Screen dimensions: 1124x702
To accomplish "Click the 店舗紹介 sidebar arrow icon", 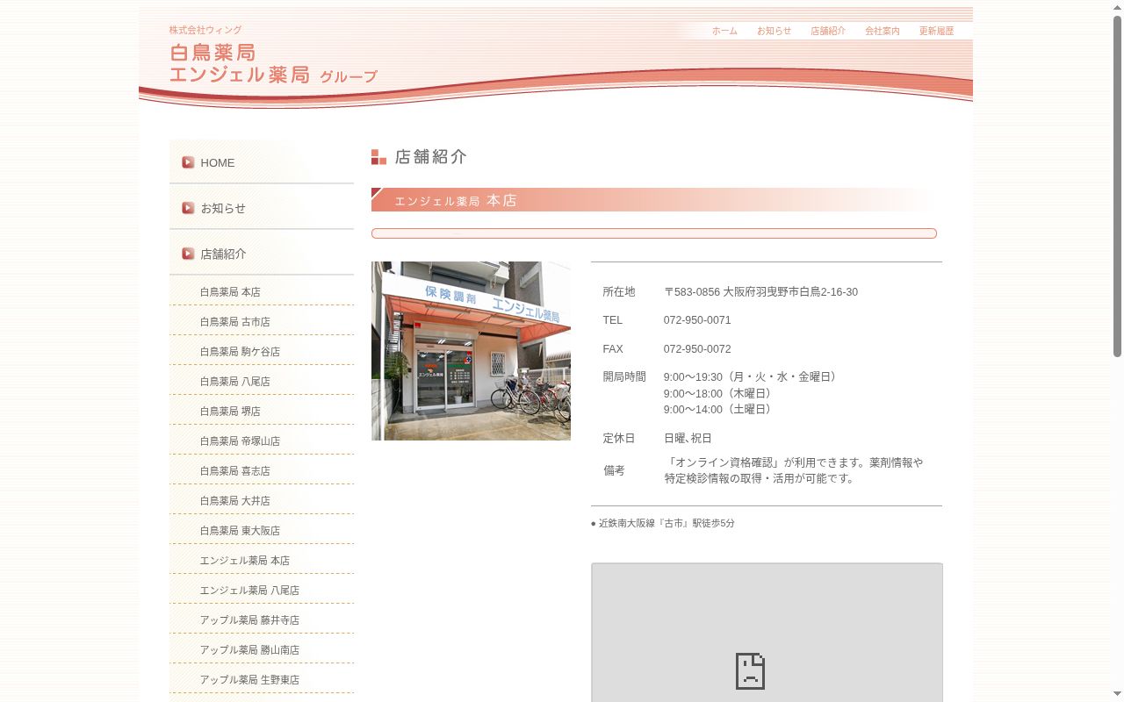I will click(188, 254).
